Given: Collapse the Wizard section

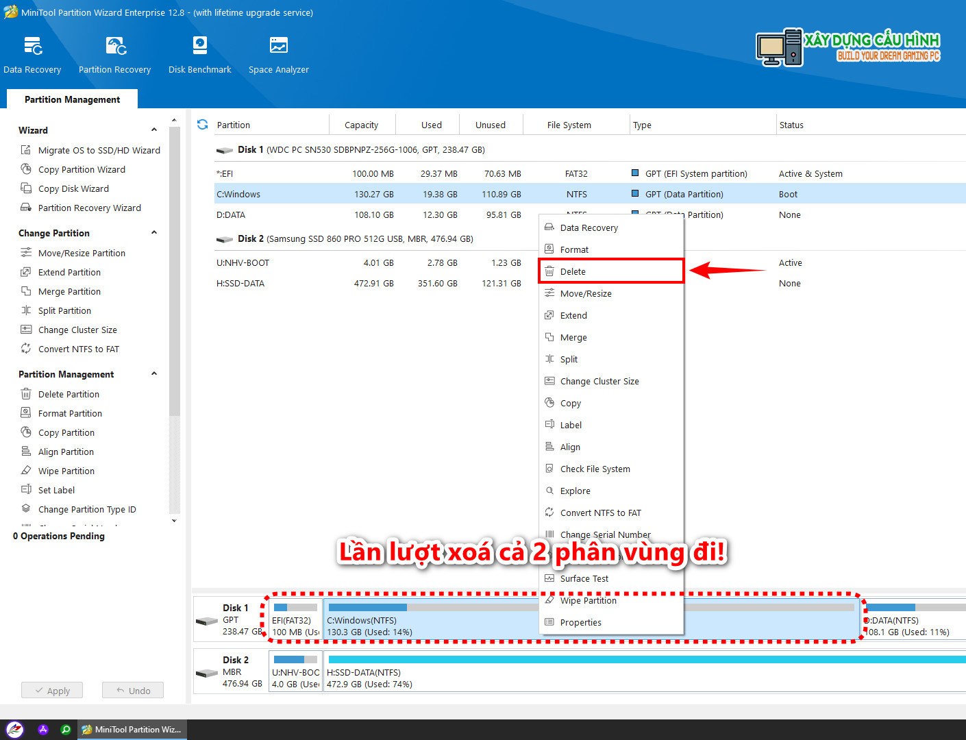Looking at the screenshot, I should click(154, 129).
